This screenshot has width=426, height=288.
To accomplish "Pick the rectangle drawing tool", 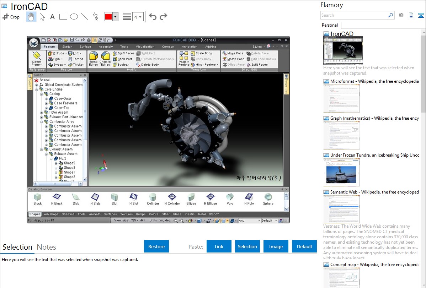I will 63,17.
